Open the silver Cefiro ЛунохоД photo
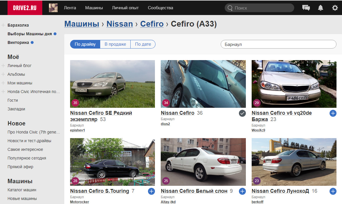 point(294,162)
